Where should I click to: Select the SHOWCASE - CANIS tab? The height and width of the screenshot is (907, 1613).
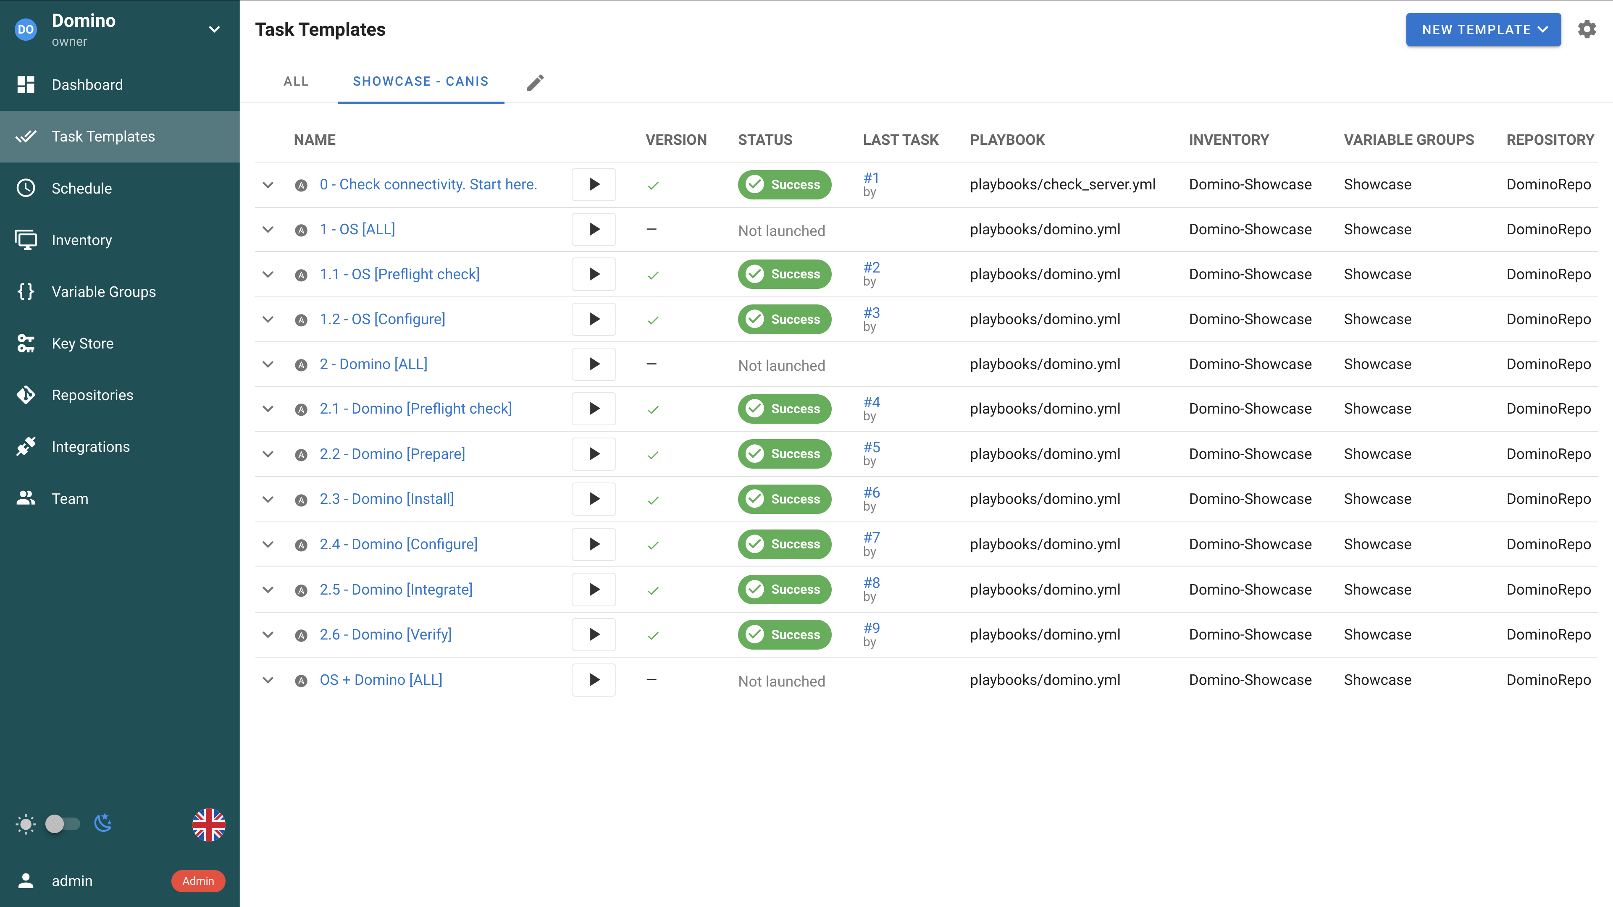[x=421, y=81]
